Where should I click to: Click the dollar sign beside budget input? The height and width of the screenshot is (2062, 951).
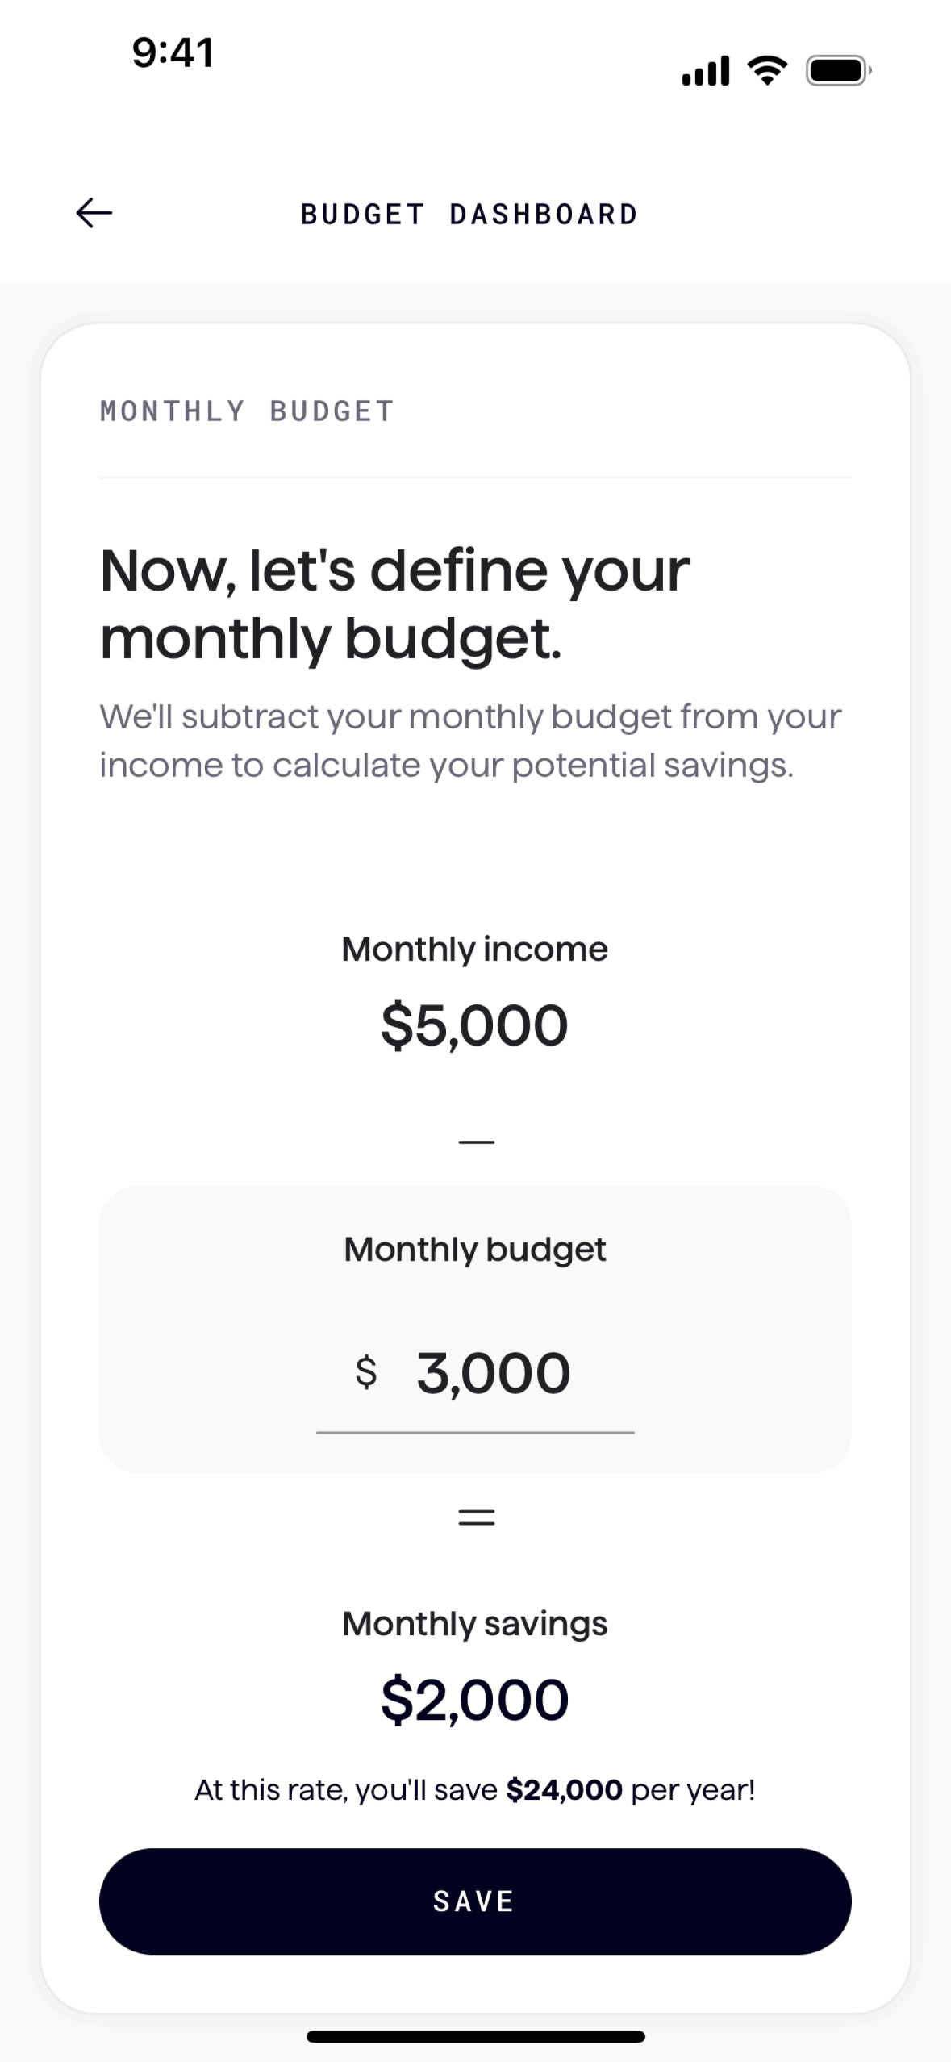[366, 1372]
